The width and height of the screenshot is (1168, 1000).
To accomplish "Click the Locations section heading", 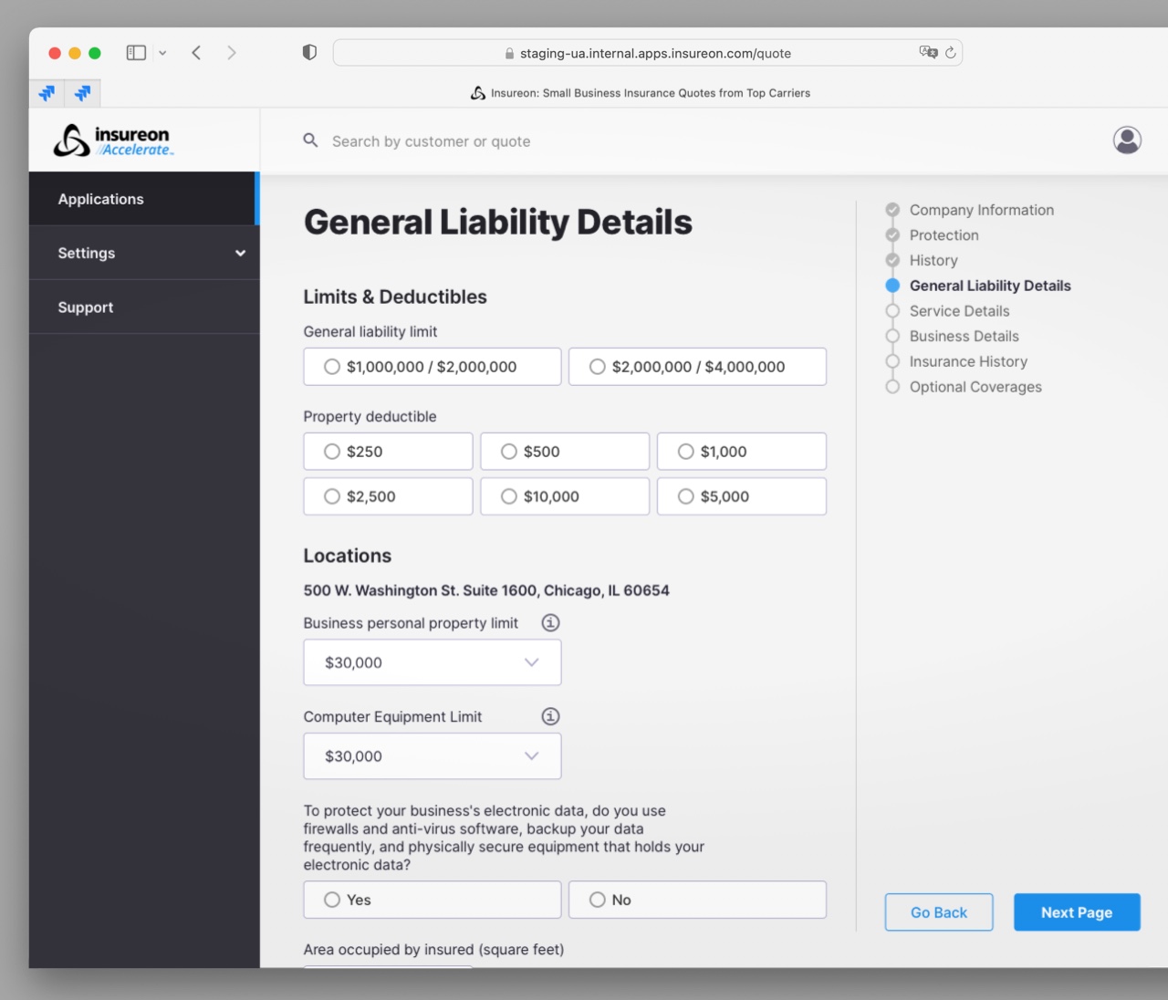I will 348,556.
